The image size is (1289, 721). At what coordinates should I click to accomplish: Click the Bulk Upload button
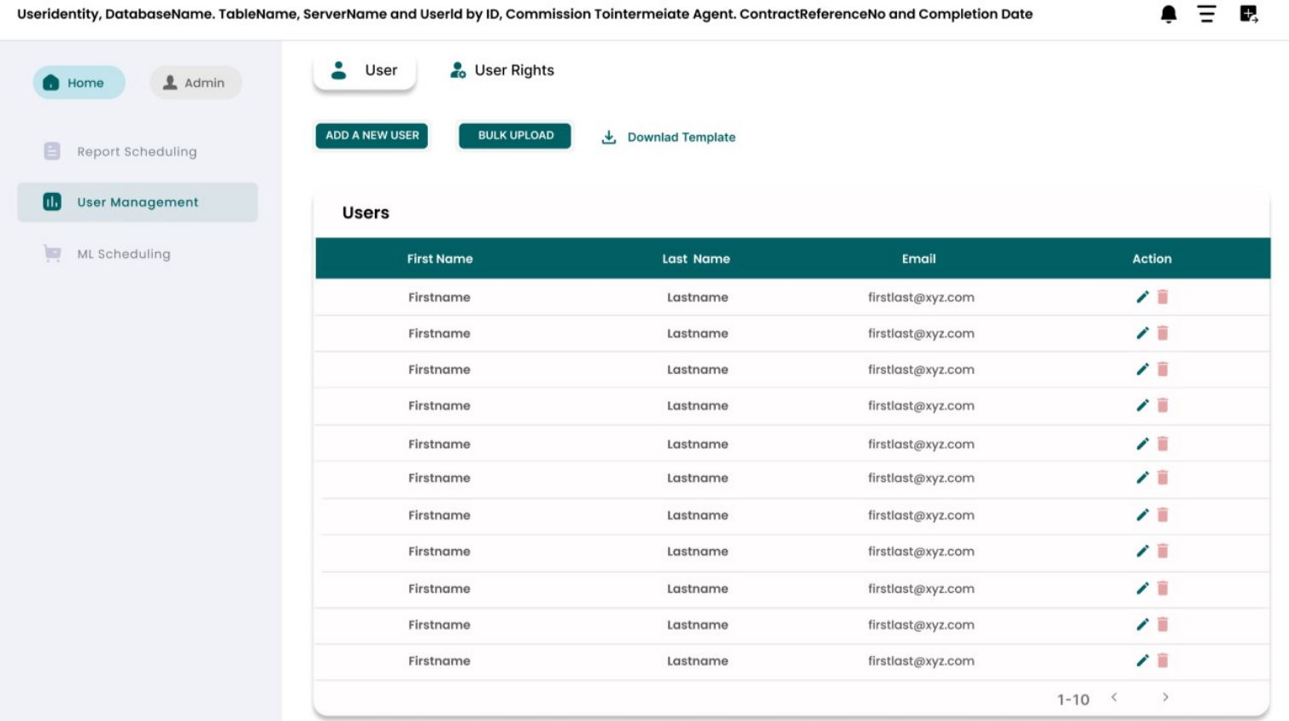[515, 136]
